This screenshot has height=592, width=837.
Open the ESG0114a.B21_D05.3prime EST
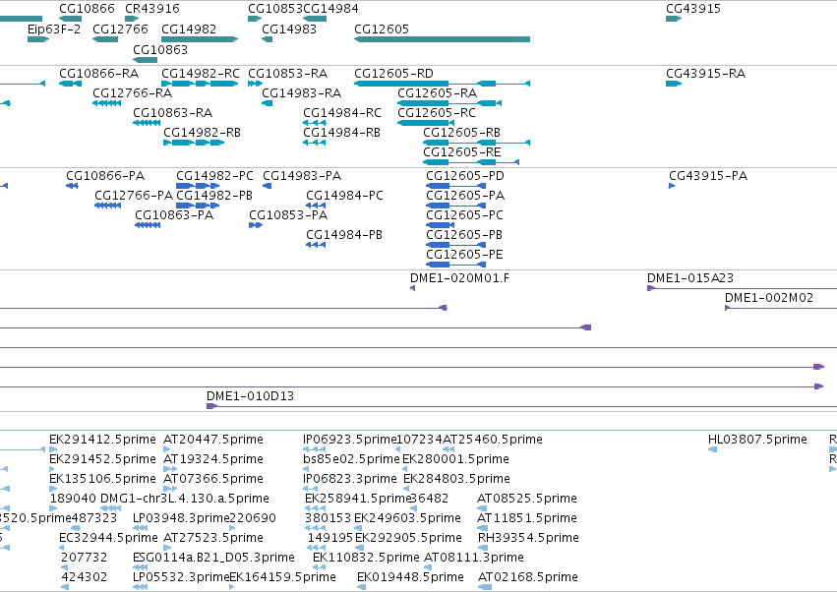click(213, 558)
